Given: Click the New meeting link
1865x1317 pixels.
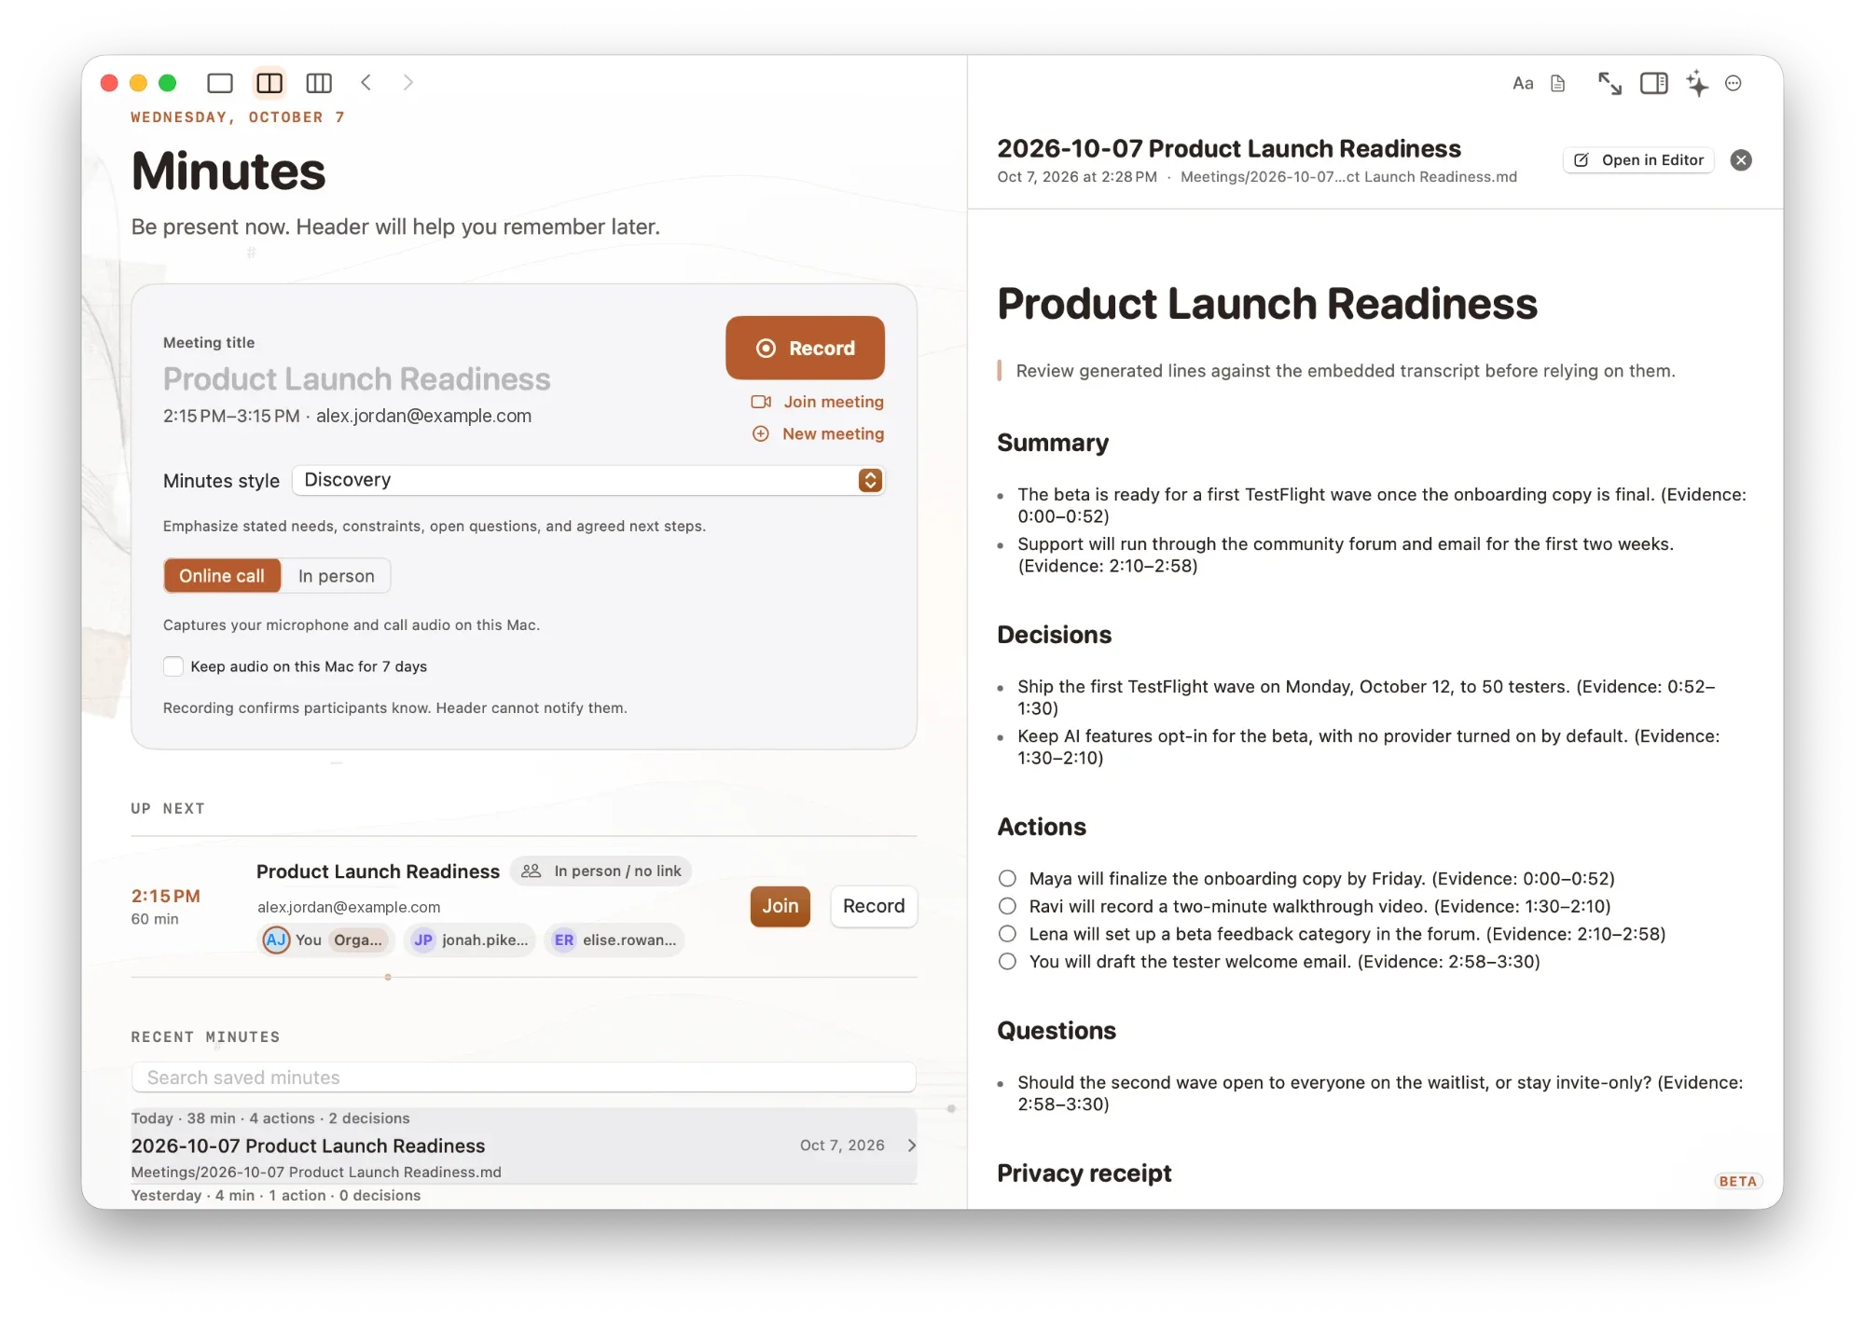Looking at the screenshot, I should coord(833,434).
